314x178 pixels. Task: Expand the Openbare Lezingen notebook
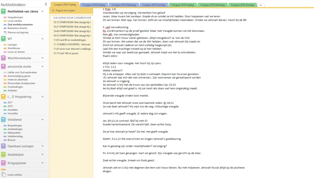click(x=42, y=146)
